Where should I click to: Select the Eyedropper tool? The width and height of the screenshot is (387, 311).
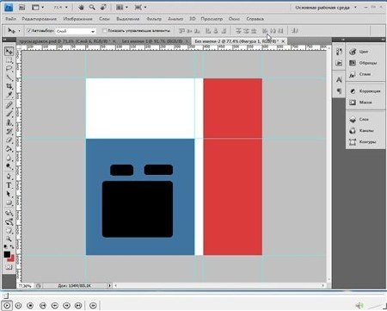click(9, 95)
